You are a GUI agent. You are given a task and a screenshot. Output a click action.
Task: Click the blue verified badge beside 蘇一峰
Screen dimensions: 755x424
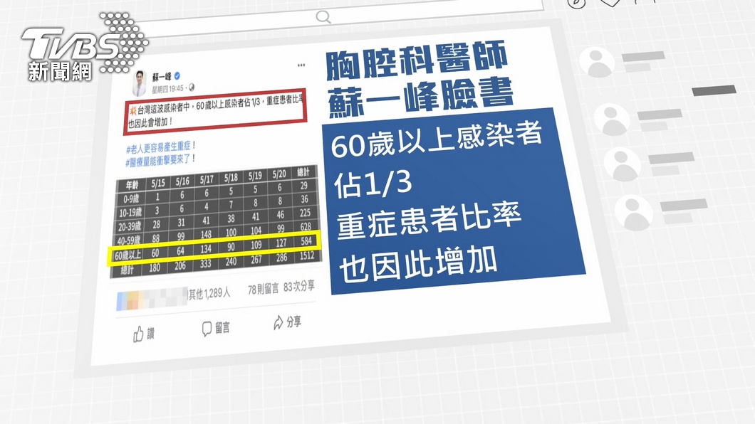pos(177,75)
